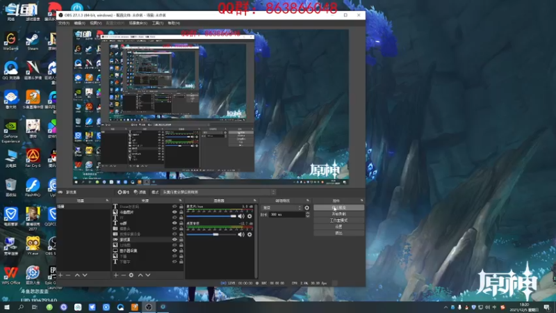Show the 视频采集设备 source eye icon

174,234
